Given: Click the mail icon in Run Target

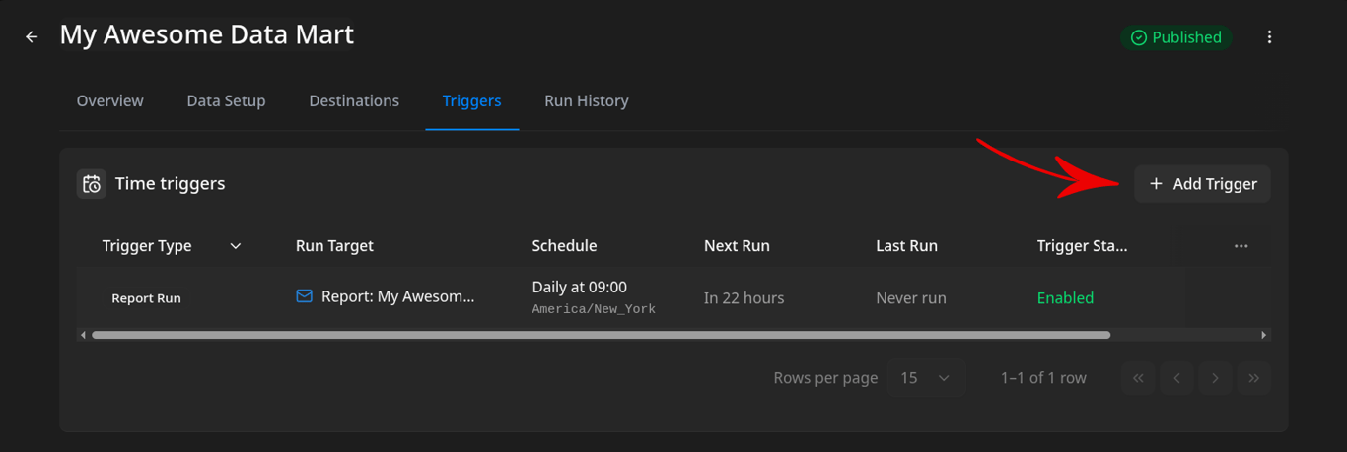Looking at the screenshot, I should coord(305,296).
